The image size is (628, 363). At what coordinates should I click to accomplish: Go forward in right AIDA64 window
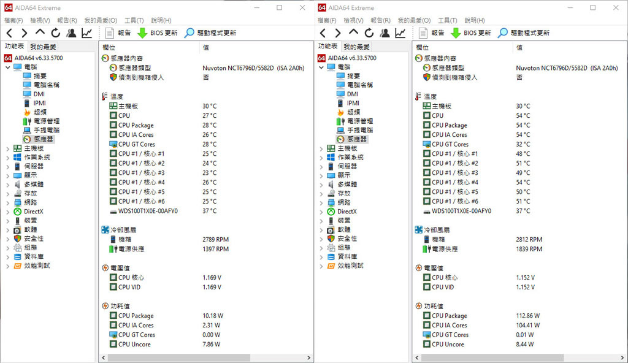338,33
